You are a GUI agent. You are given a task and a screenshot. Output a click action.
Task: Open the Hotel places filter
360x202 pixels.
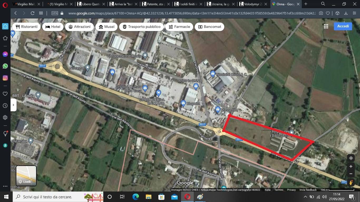pos(53,27)
